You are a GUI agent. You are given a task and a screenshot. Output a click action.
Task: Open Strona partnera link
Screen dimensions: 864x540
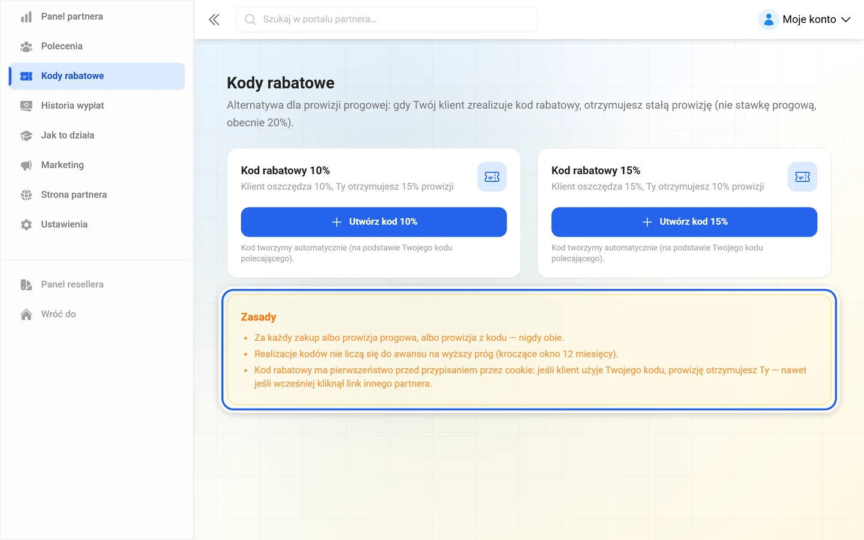(x=97, y=195)
